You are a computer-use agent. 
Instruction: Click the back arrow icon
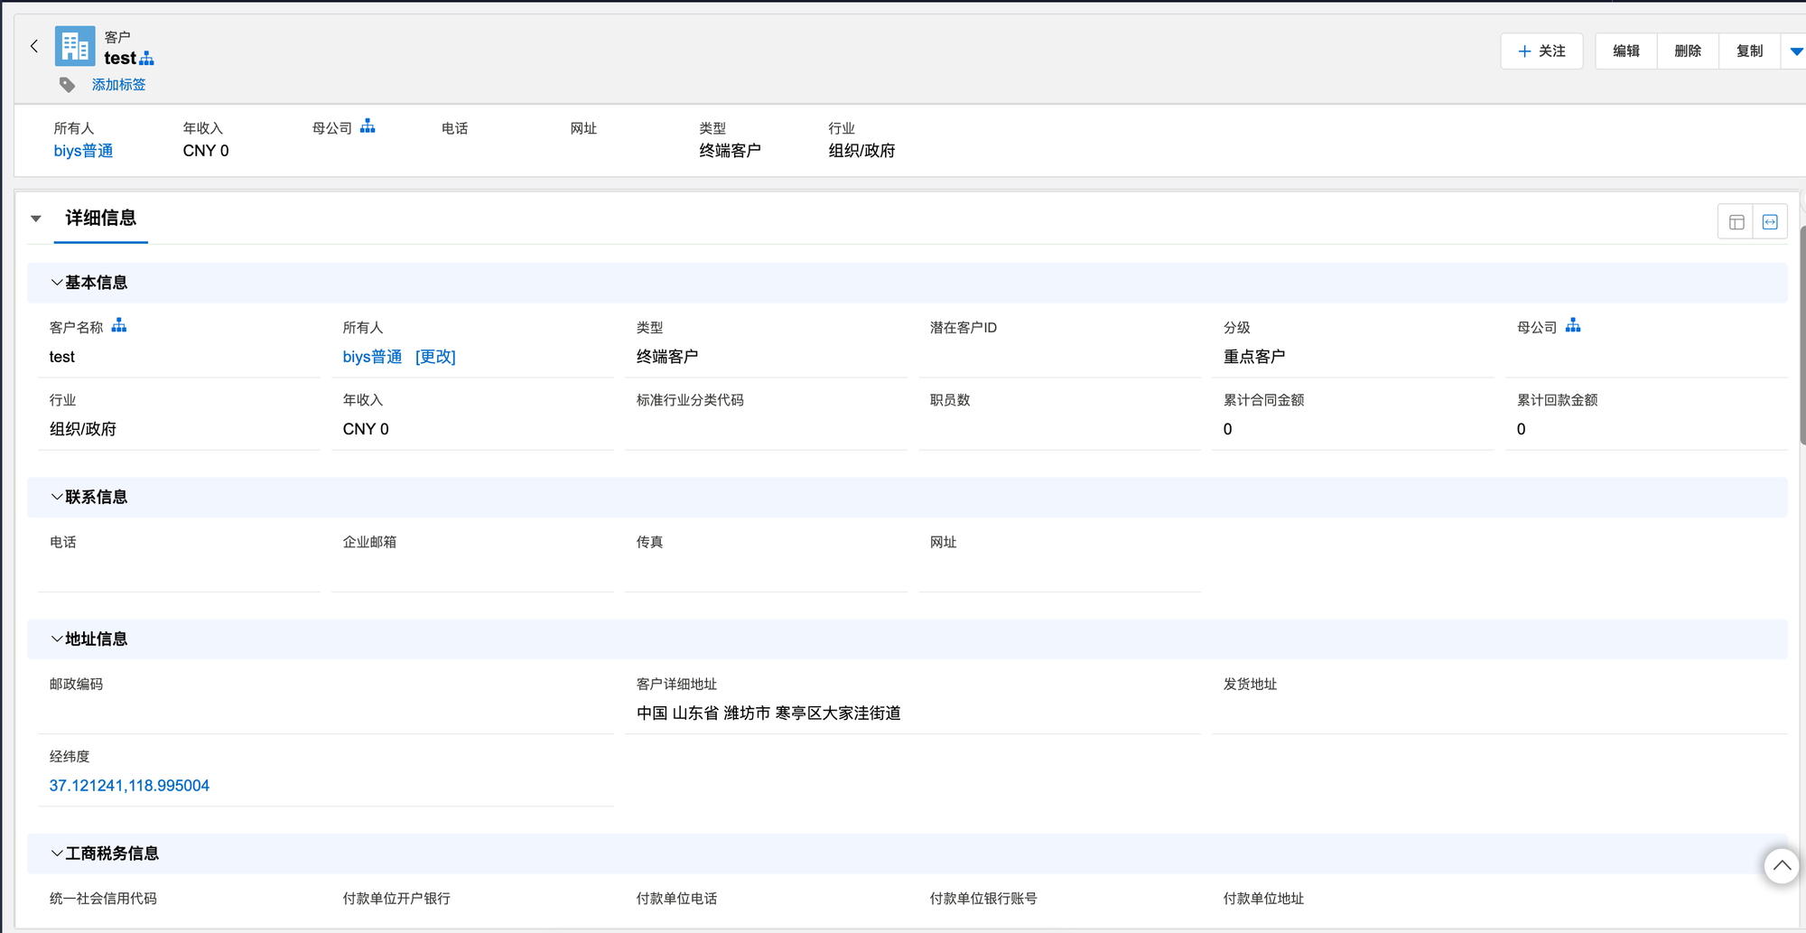coord(34,46)
